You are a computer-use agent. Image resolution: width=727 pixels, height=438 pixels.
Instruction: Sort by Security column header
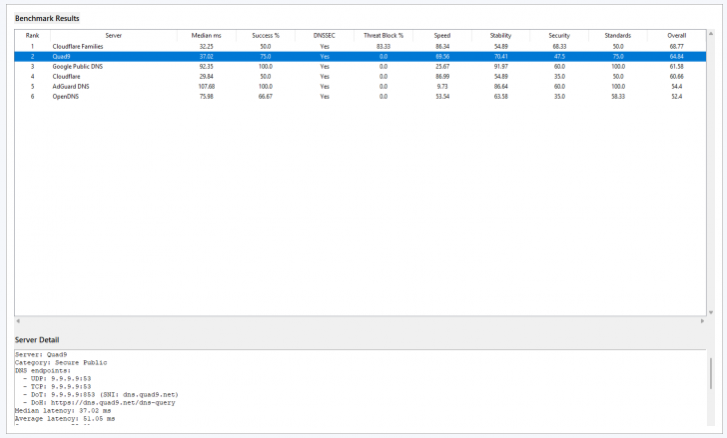[559, 36]
